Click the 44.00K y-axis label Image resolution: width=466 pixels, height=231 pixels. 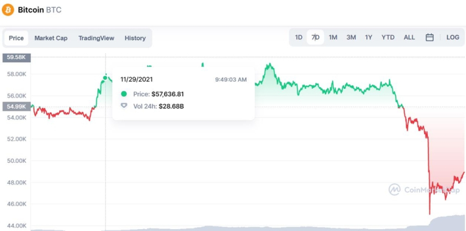pyautogui.click(x=17, y=226)
